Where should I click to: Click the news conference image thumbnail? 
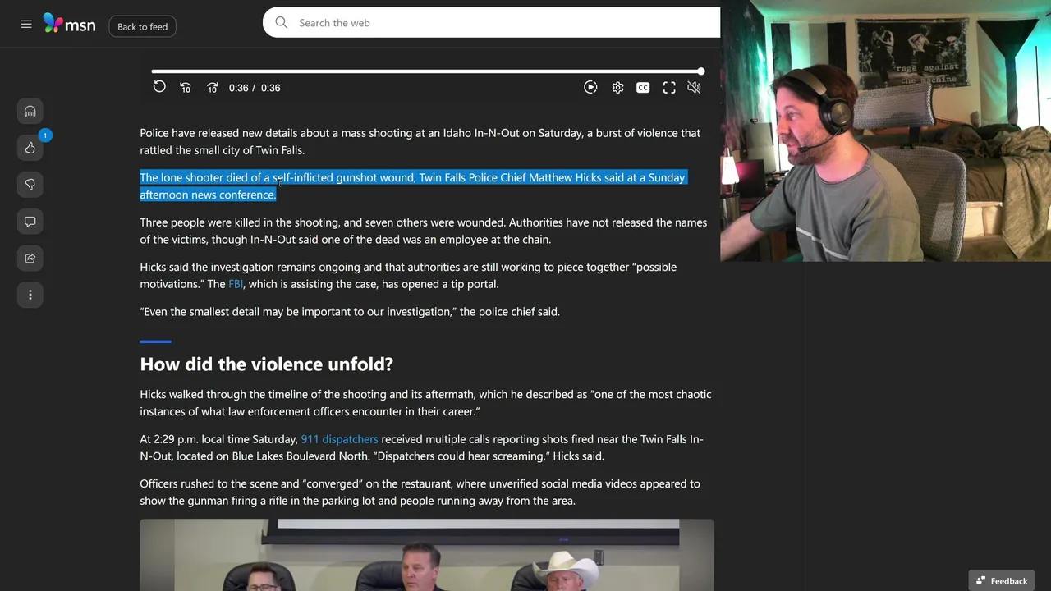[427, 555]
